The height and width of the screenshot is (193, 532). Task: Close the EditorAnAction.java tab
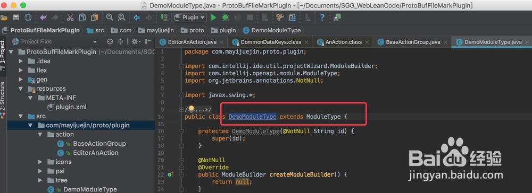[221, 42]
